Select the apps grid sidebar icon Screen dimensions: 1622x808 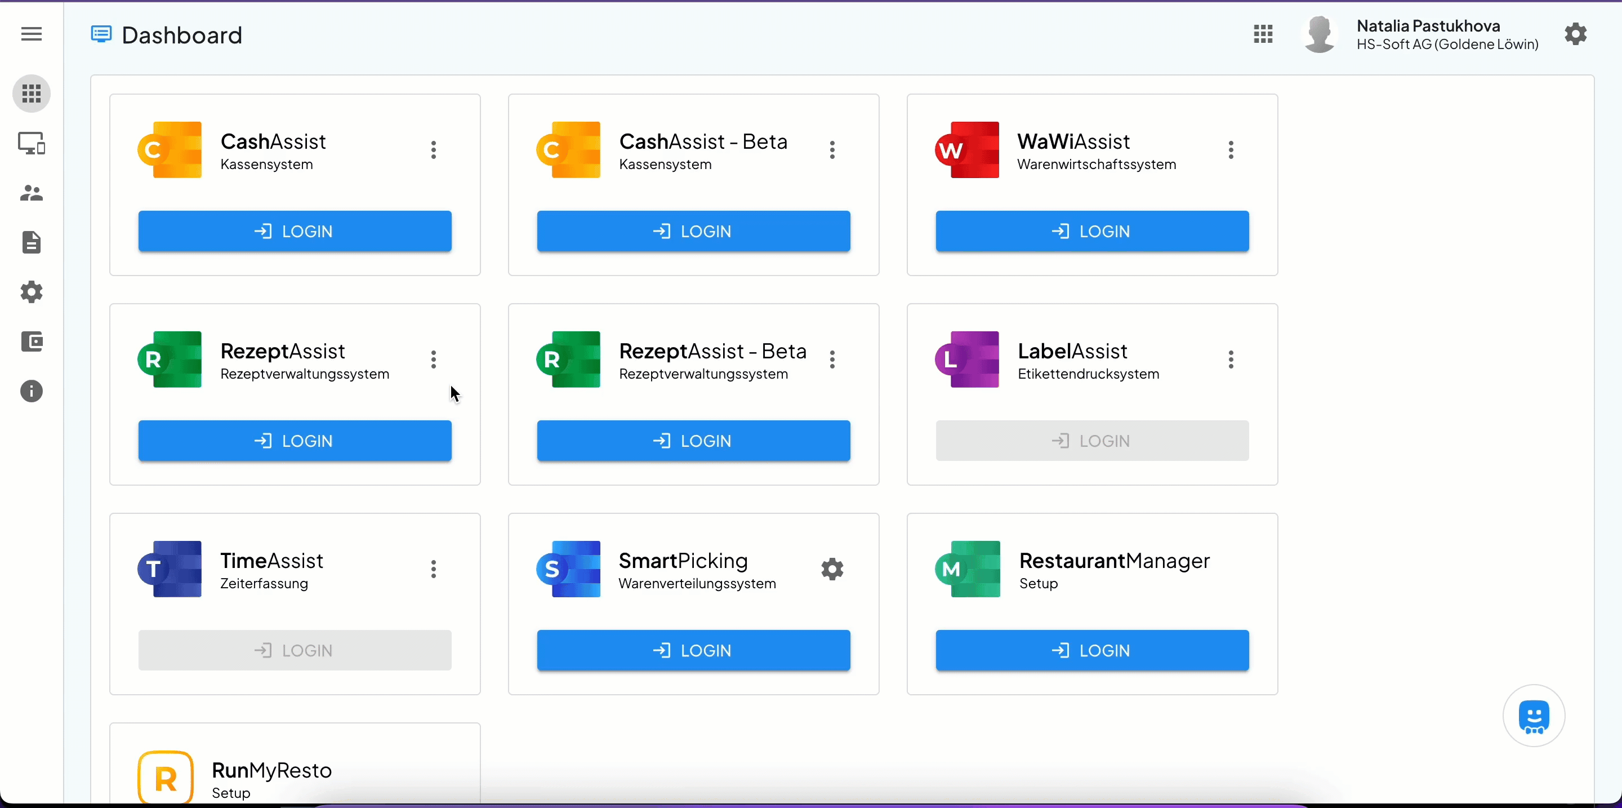tap(32, 94)
